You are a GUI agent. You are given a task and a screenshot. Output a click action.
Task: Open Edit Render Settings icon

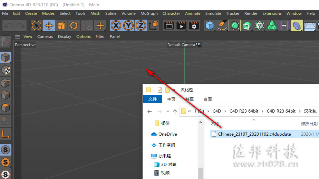[x=194, y=25]
